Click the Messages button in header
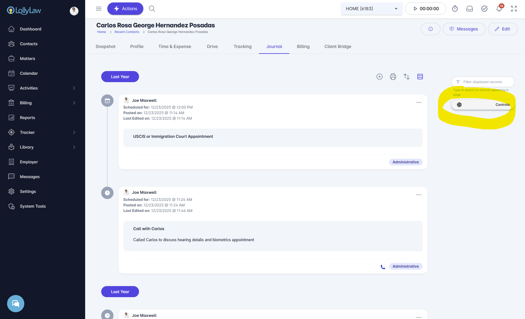 click(464, 29)
